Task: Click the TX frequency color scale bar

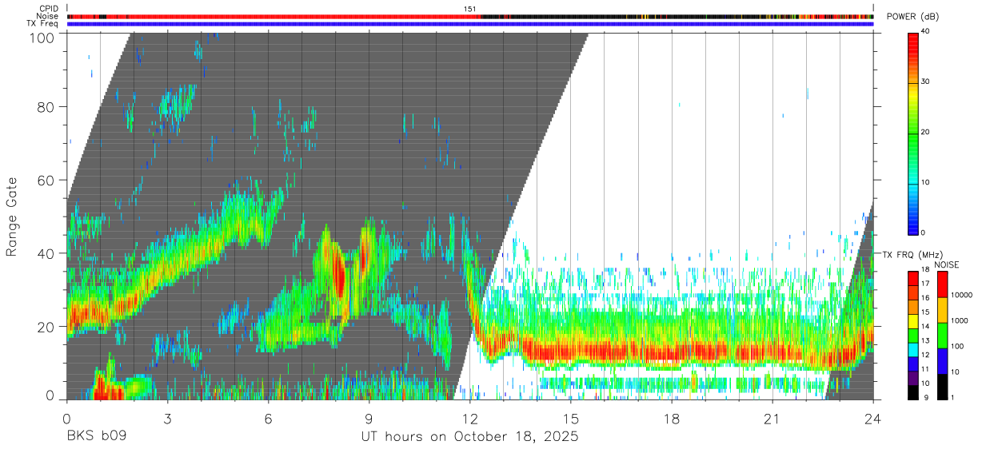Action: pyautogui.click(x=913, y=336)
